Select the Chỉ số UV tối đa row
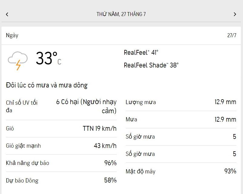This screenshot has width=243, height=194. [x=61, y=107]
